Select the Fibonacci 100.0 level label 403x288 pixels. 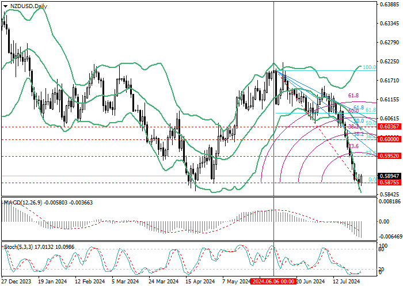(370, 67)
